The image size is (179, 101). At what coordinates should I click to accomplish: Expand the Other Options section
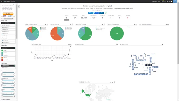[x=6, y=100]
